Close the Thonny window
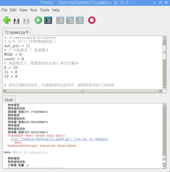 click(x=166, y=3)
